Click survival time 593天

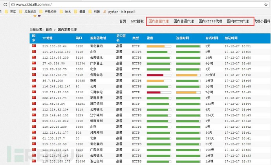[210, 138]
